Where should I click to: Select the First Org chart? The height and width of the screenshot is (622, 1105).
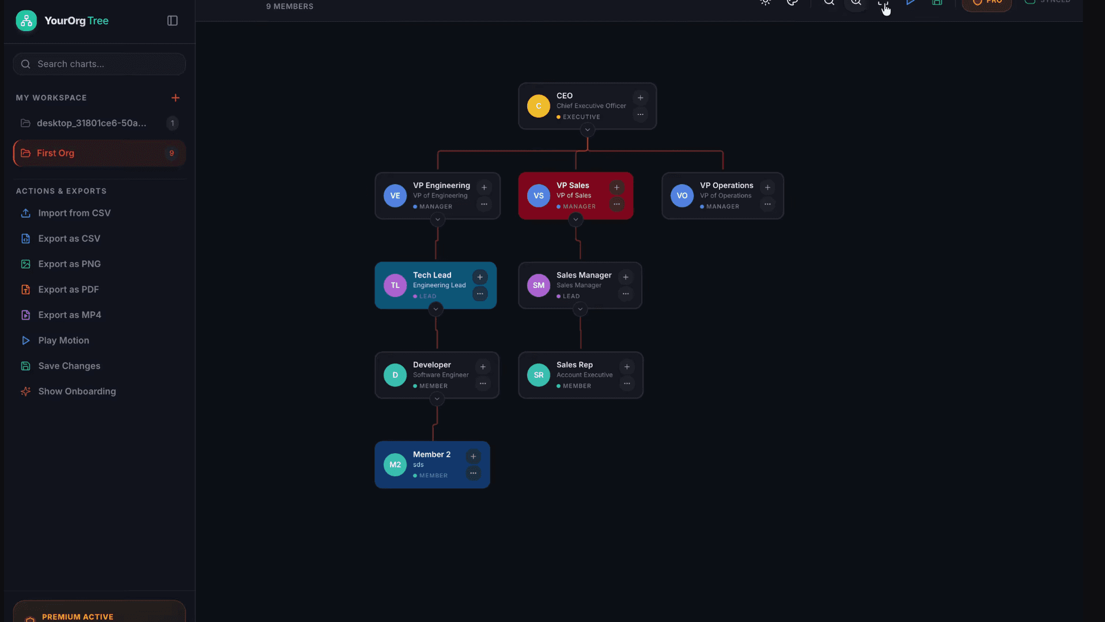(99, 153)
